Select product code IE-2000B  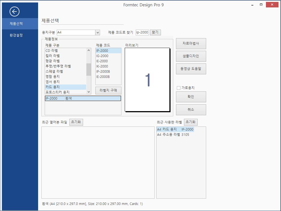(108, 77)
